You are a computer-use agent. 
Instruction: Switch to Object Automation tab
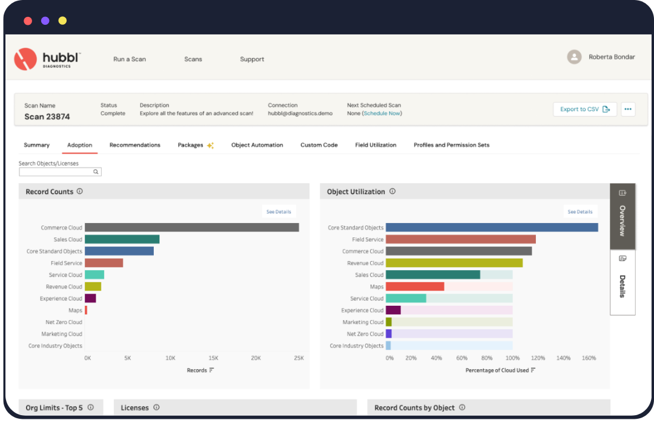257,145
